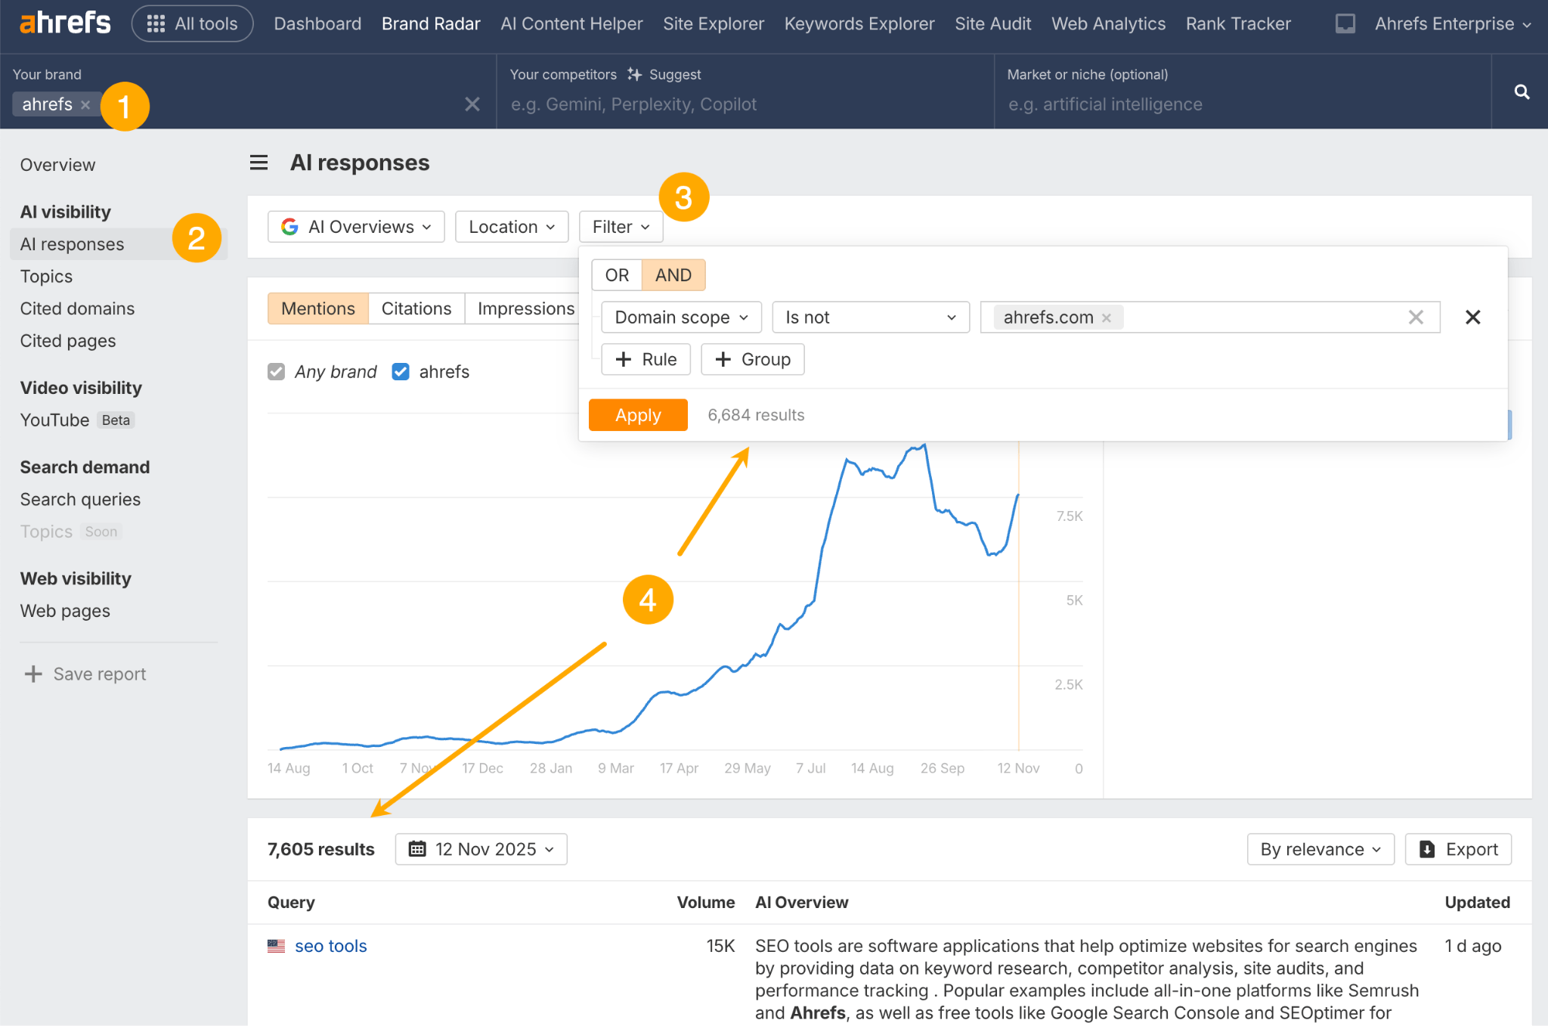The width and height of the screenshot is (1548, 1026).
Task: Open the hamburger menu beside AI responses
Action: [259, 163]
